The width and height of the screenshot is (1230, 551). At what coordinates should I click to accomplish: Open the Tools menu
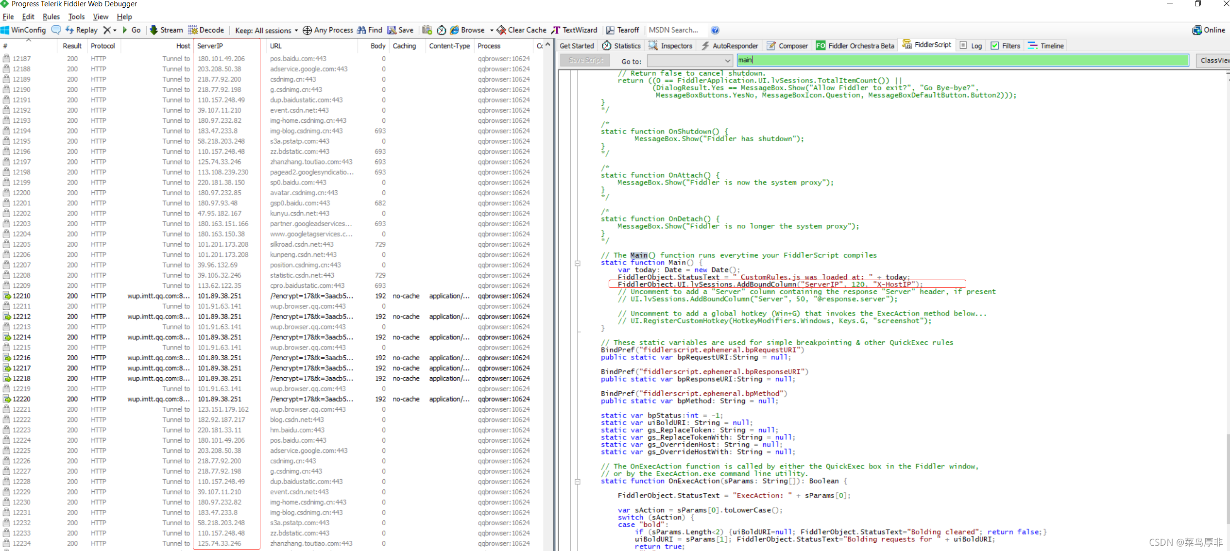click(x=77, y=17)
